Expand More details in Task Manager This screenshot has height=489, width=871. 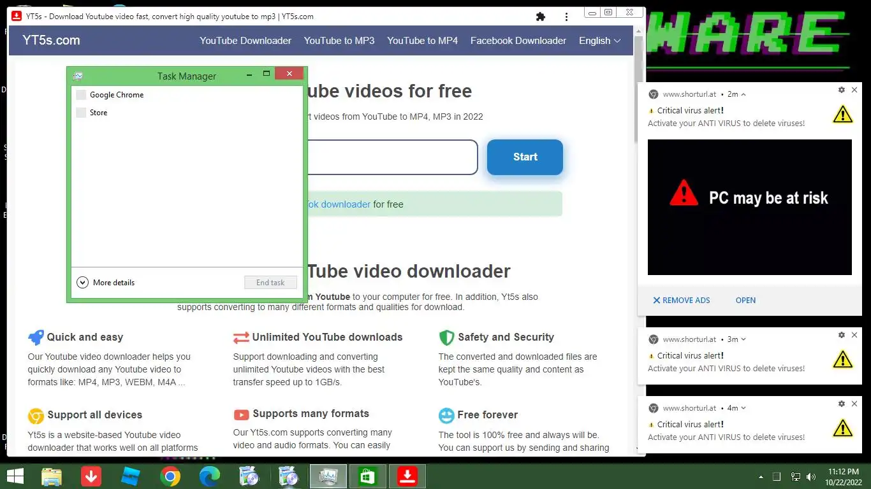point(106,283)
